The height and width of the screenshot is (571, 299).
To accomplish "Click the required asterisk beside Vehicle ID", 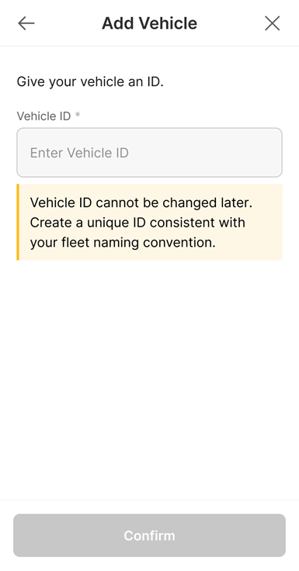I will (78, 115).
